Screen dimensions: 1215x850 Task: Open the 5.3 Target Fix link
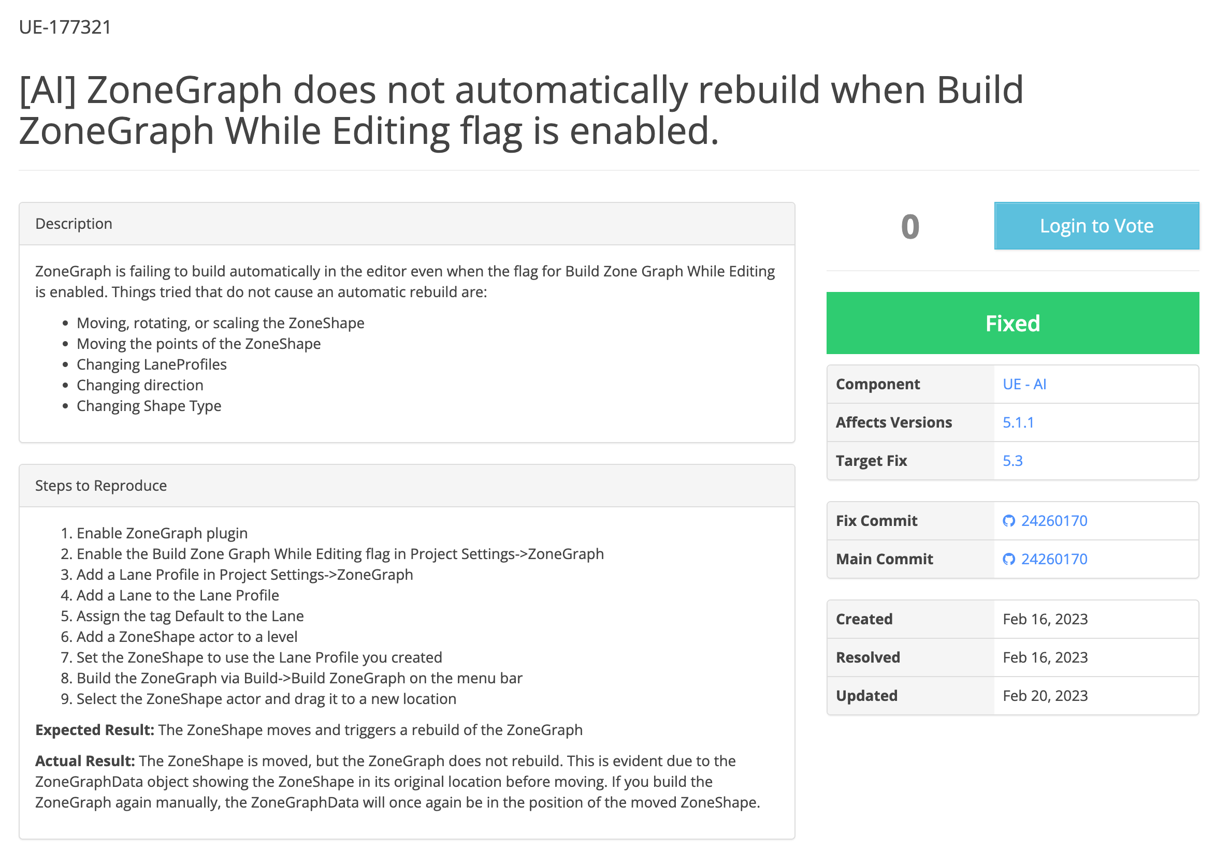click(1012, 461)
